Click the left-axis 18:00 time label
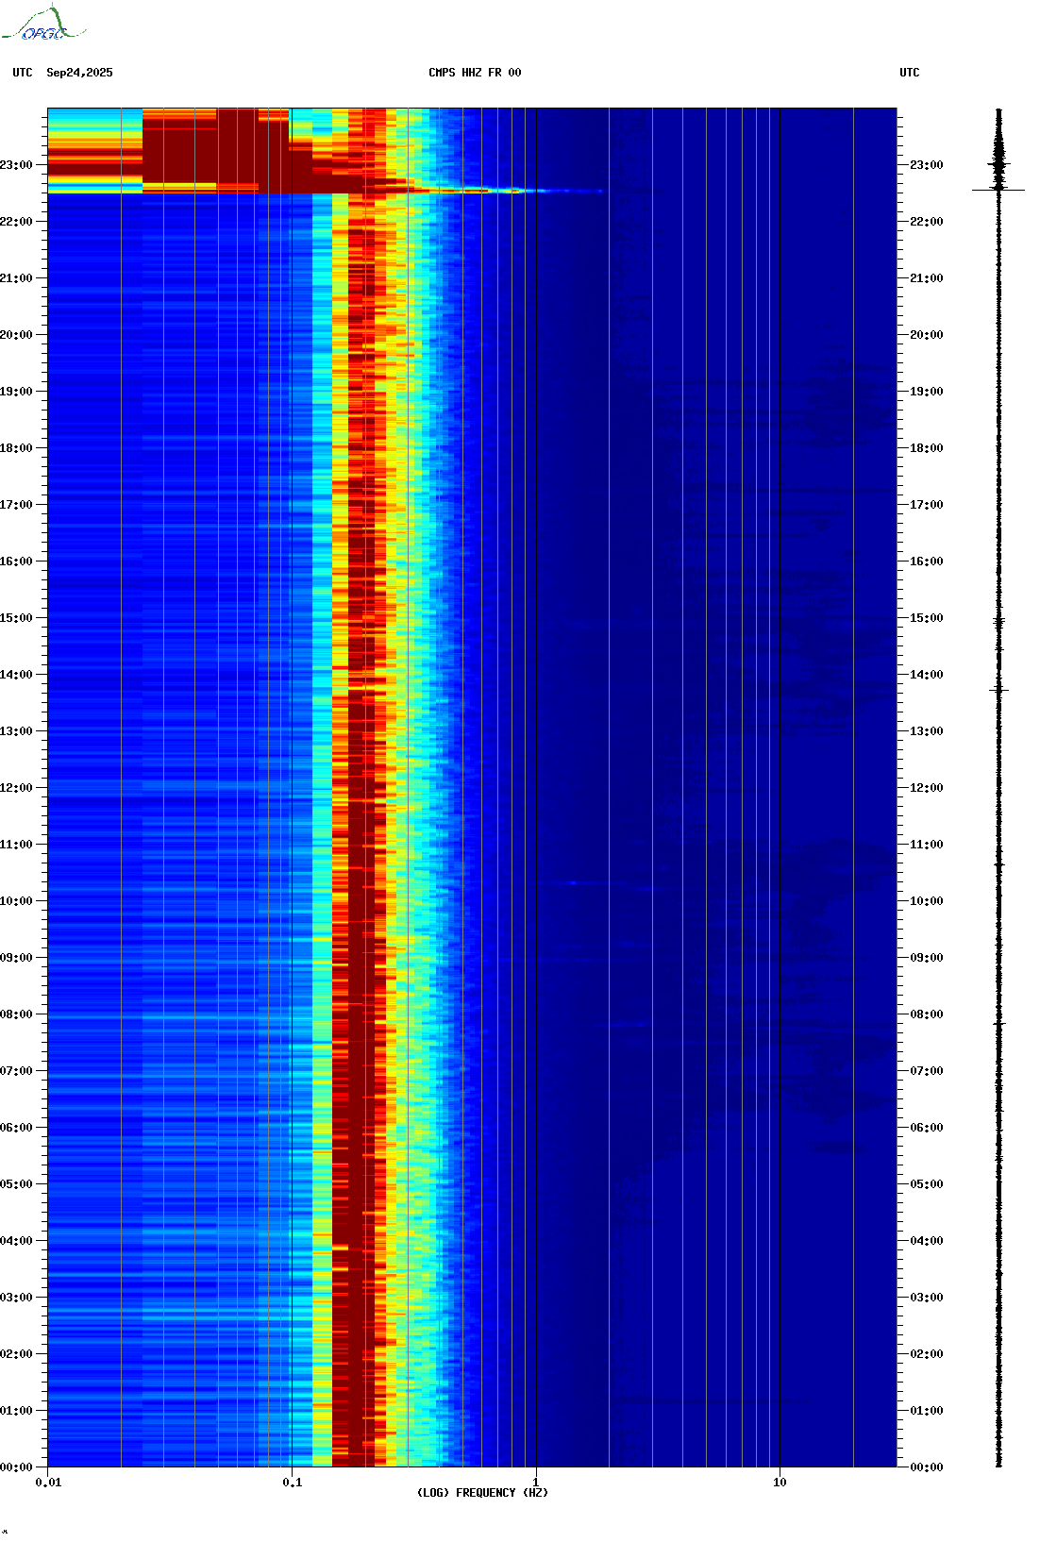Image resolution: width=1040 pixels, height=1542 pixels. (16, 448)
